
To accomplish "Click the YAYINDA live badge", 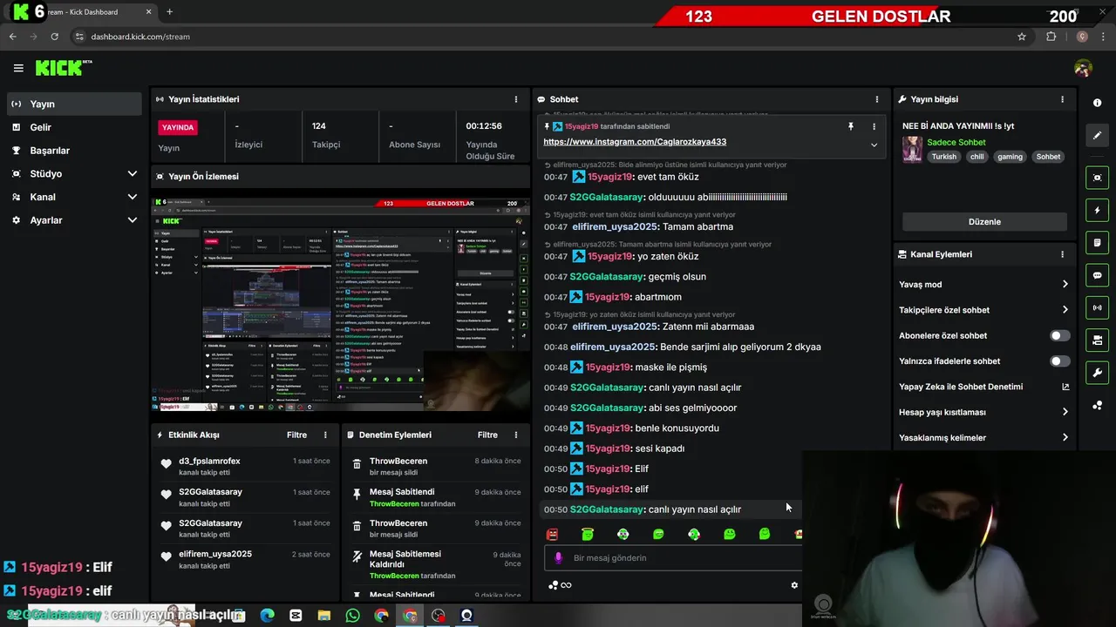I will tap(178, 127).
